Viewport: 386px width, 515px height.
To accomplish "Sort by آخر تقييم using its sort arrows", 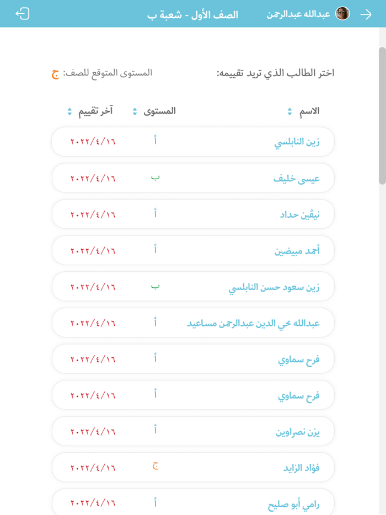I will pyautogui.click(x=68, y=111).
